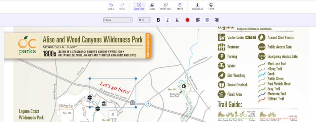Screen dimensions: 316x122
Task: Select the White Out tool
Action: click(166, 7)
